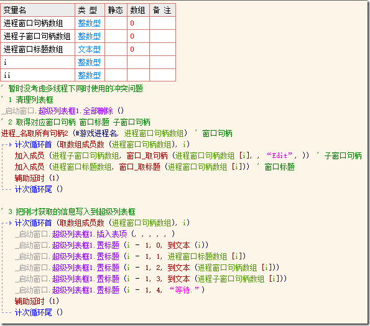370x326 pixels.
Task: Click first 计次循环首 keyword
Action: (x=34, y=144)
